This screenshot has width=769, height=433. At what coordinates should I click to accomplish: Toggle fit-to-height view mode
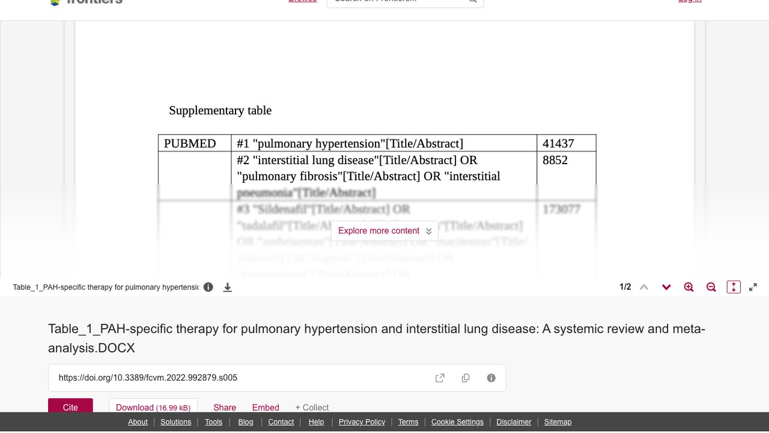click(x=734, y=287)
